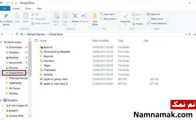The height and width of the screenshot is (120, 196).
Task: Open Desktop in Quick access
Action: pos(14,58)
